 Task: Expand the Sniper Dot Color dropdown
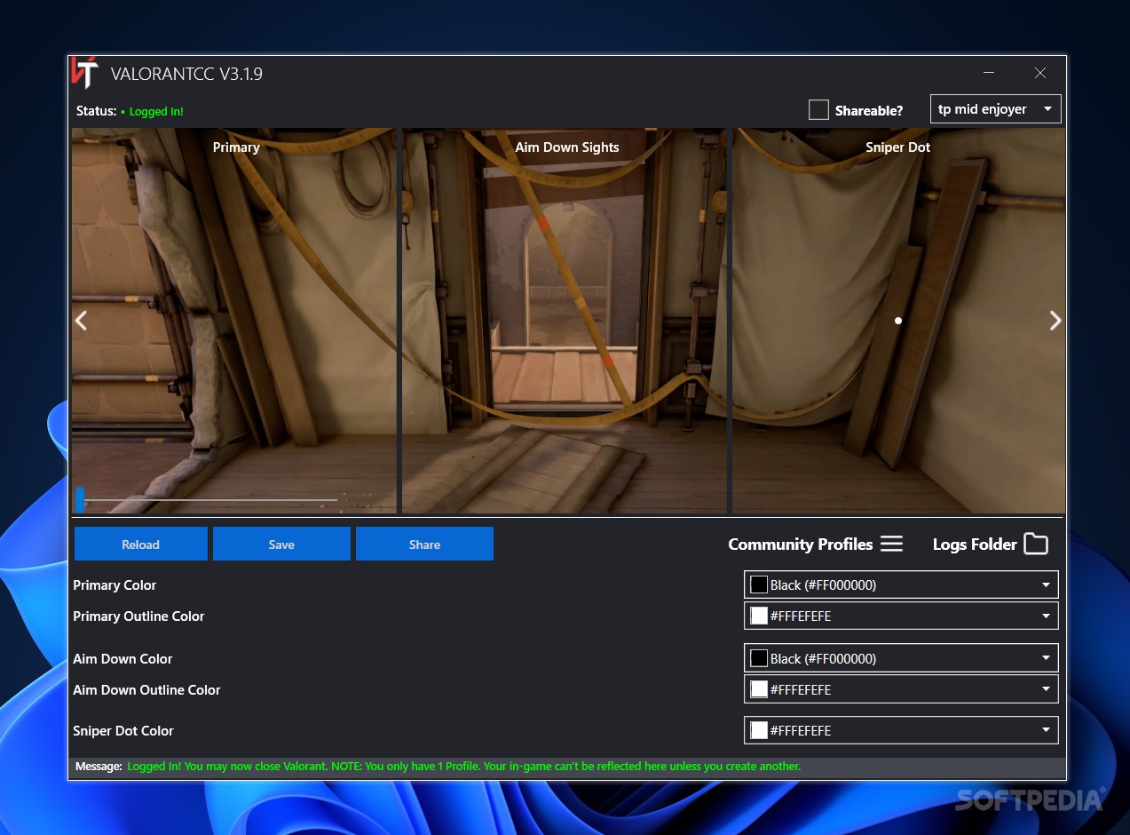[901, 730]
